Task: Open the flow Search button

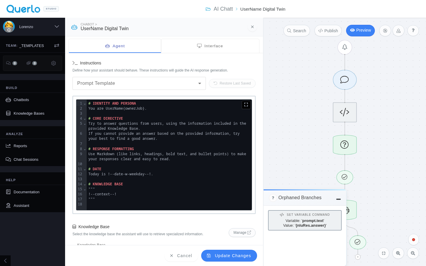Action: 297,31
